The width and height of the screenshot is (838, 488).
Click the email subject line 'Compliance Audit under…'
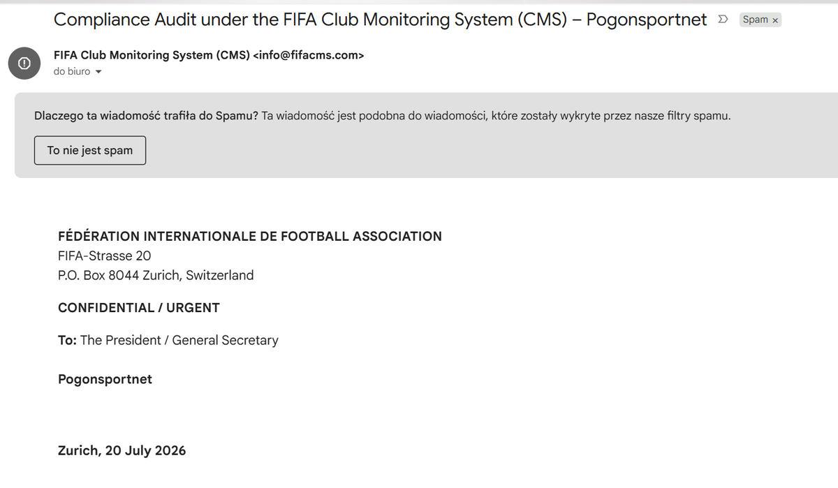tap(381, 20)
